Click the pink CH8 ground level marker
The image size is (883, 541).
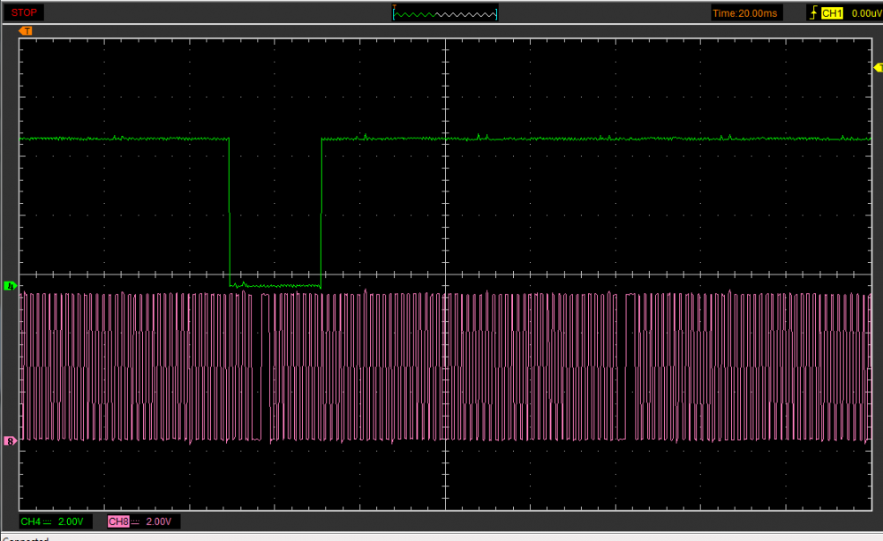point(11,440)
